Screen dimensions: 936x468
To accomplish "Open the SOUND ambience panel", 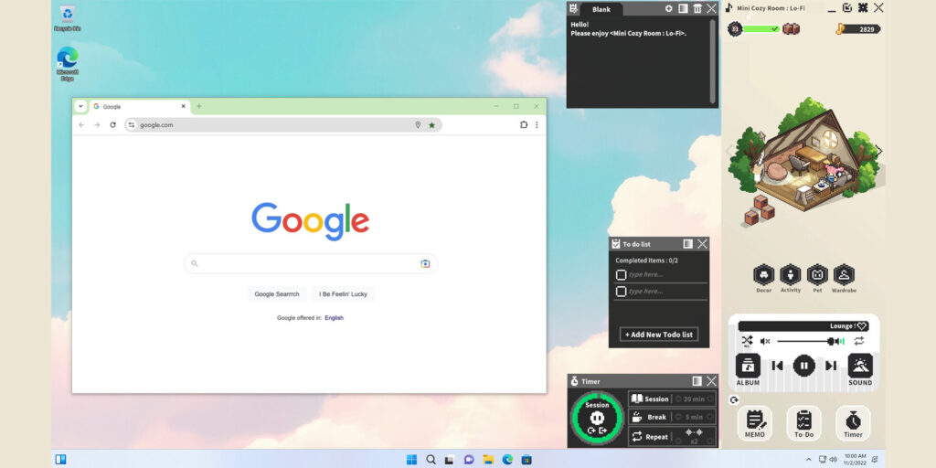I will (x=859, y=366).
